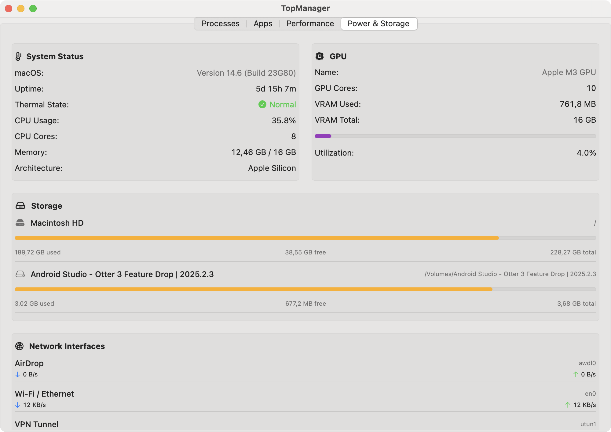The width and height of the screenshot is (611, 432).
Task: Click the Storage drive header icon
Action: click(20, 206)
